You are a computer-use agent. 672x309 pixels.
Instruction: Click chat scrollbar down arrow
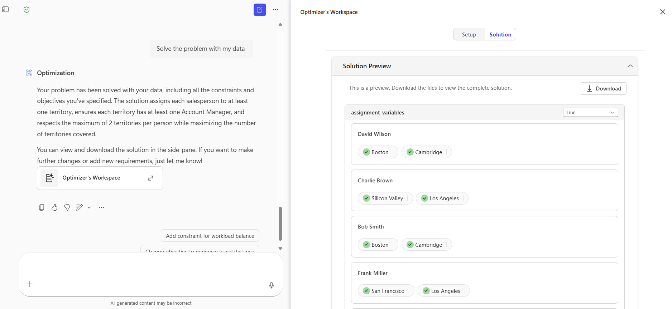click(280, 248)
